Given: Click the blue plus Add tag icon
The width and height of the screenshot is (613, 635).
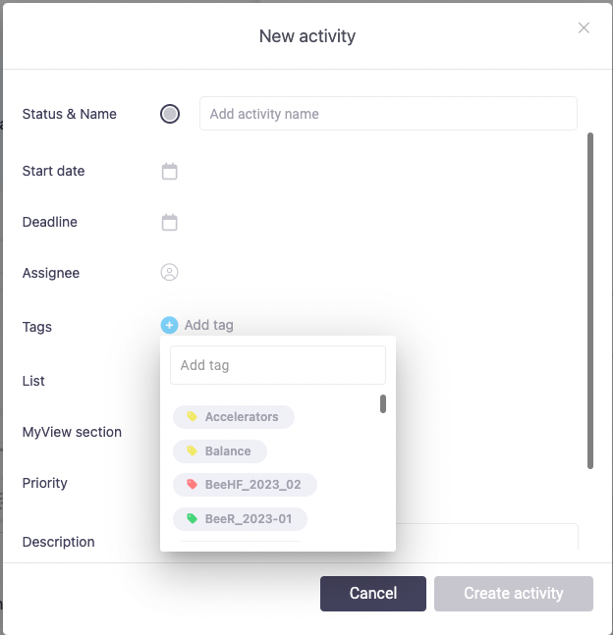Looking at the screenshot, I should tap(169, 325).
